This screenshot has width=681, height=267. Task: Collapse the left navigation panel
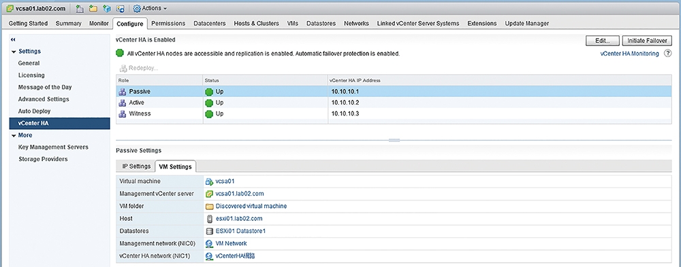tap(13, 39)
